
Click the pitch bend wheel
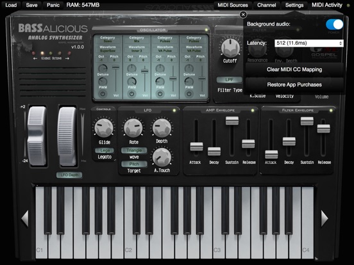point(37,136)
